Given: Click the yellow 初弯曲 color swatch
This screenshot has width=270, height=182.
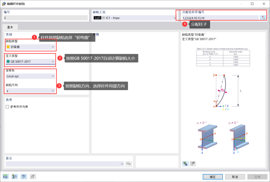Looking at the screenshot, I should point(8,47).
